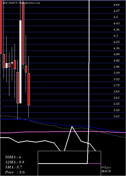Image resolution: width=126 pixels, height=176 pixels.
Task: Select the 4.3 price axis label
Action: point(115,36)
